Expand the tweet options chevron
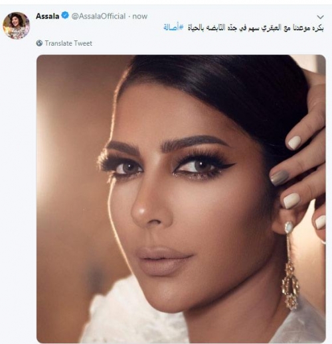This screenshot has height=344, width=332. tap(320, 17)
